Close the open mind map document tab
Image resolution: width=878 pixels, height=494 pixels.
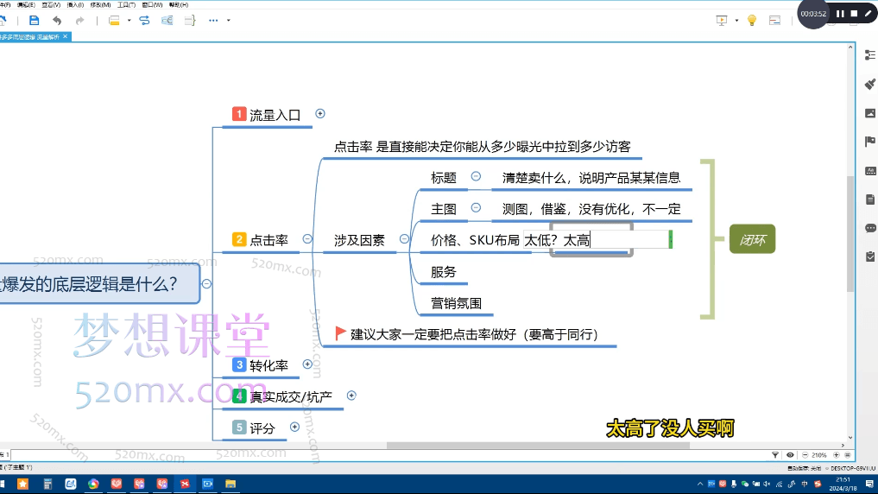[65, 36]
